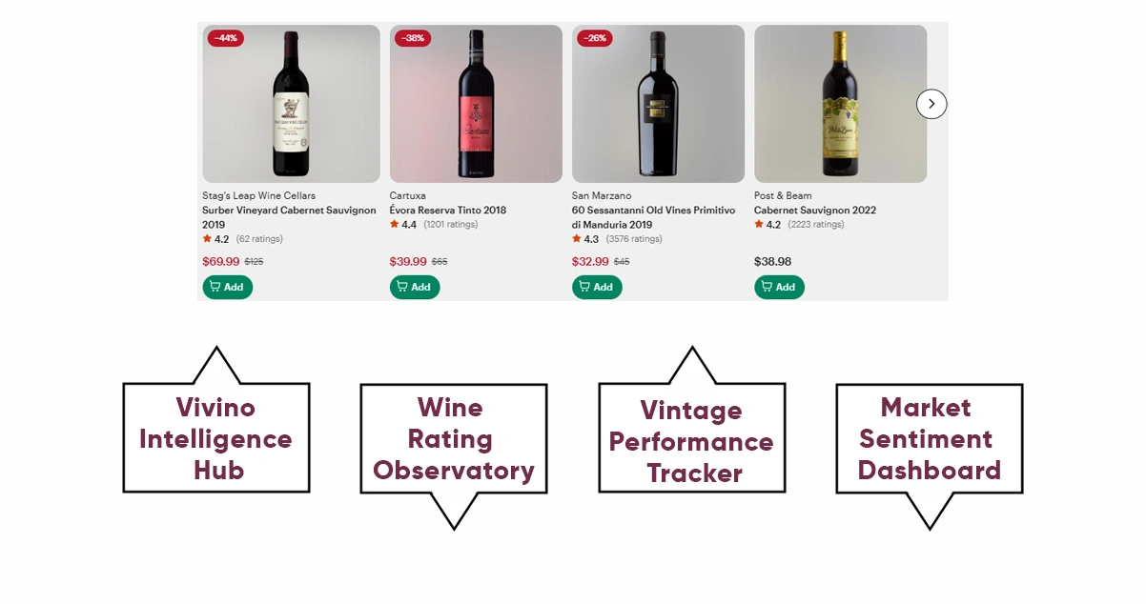
Task: Click the next arrow on wine carousel
Action: 931,104
